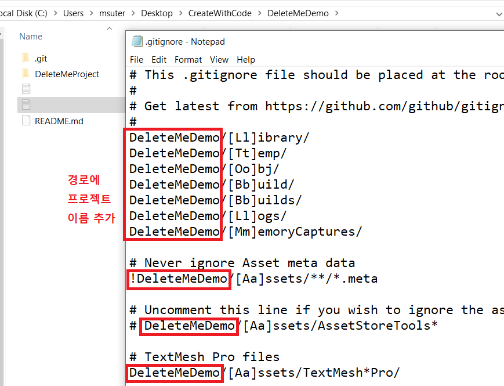Open the Edit menu in Notepad
The width and height of the screenshot is (504, 386).
(x=159, y=60)
